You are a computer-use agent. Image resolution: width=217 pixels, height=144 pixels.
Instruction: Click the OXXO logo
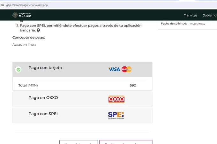pos(116,99)
